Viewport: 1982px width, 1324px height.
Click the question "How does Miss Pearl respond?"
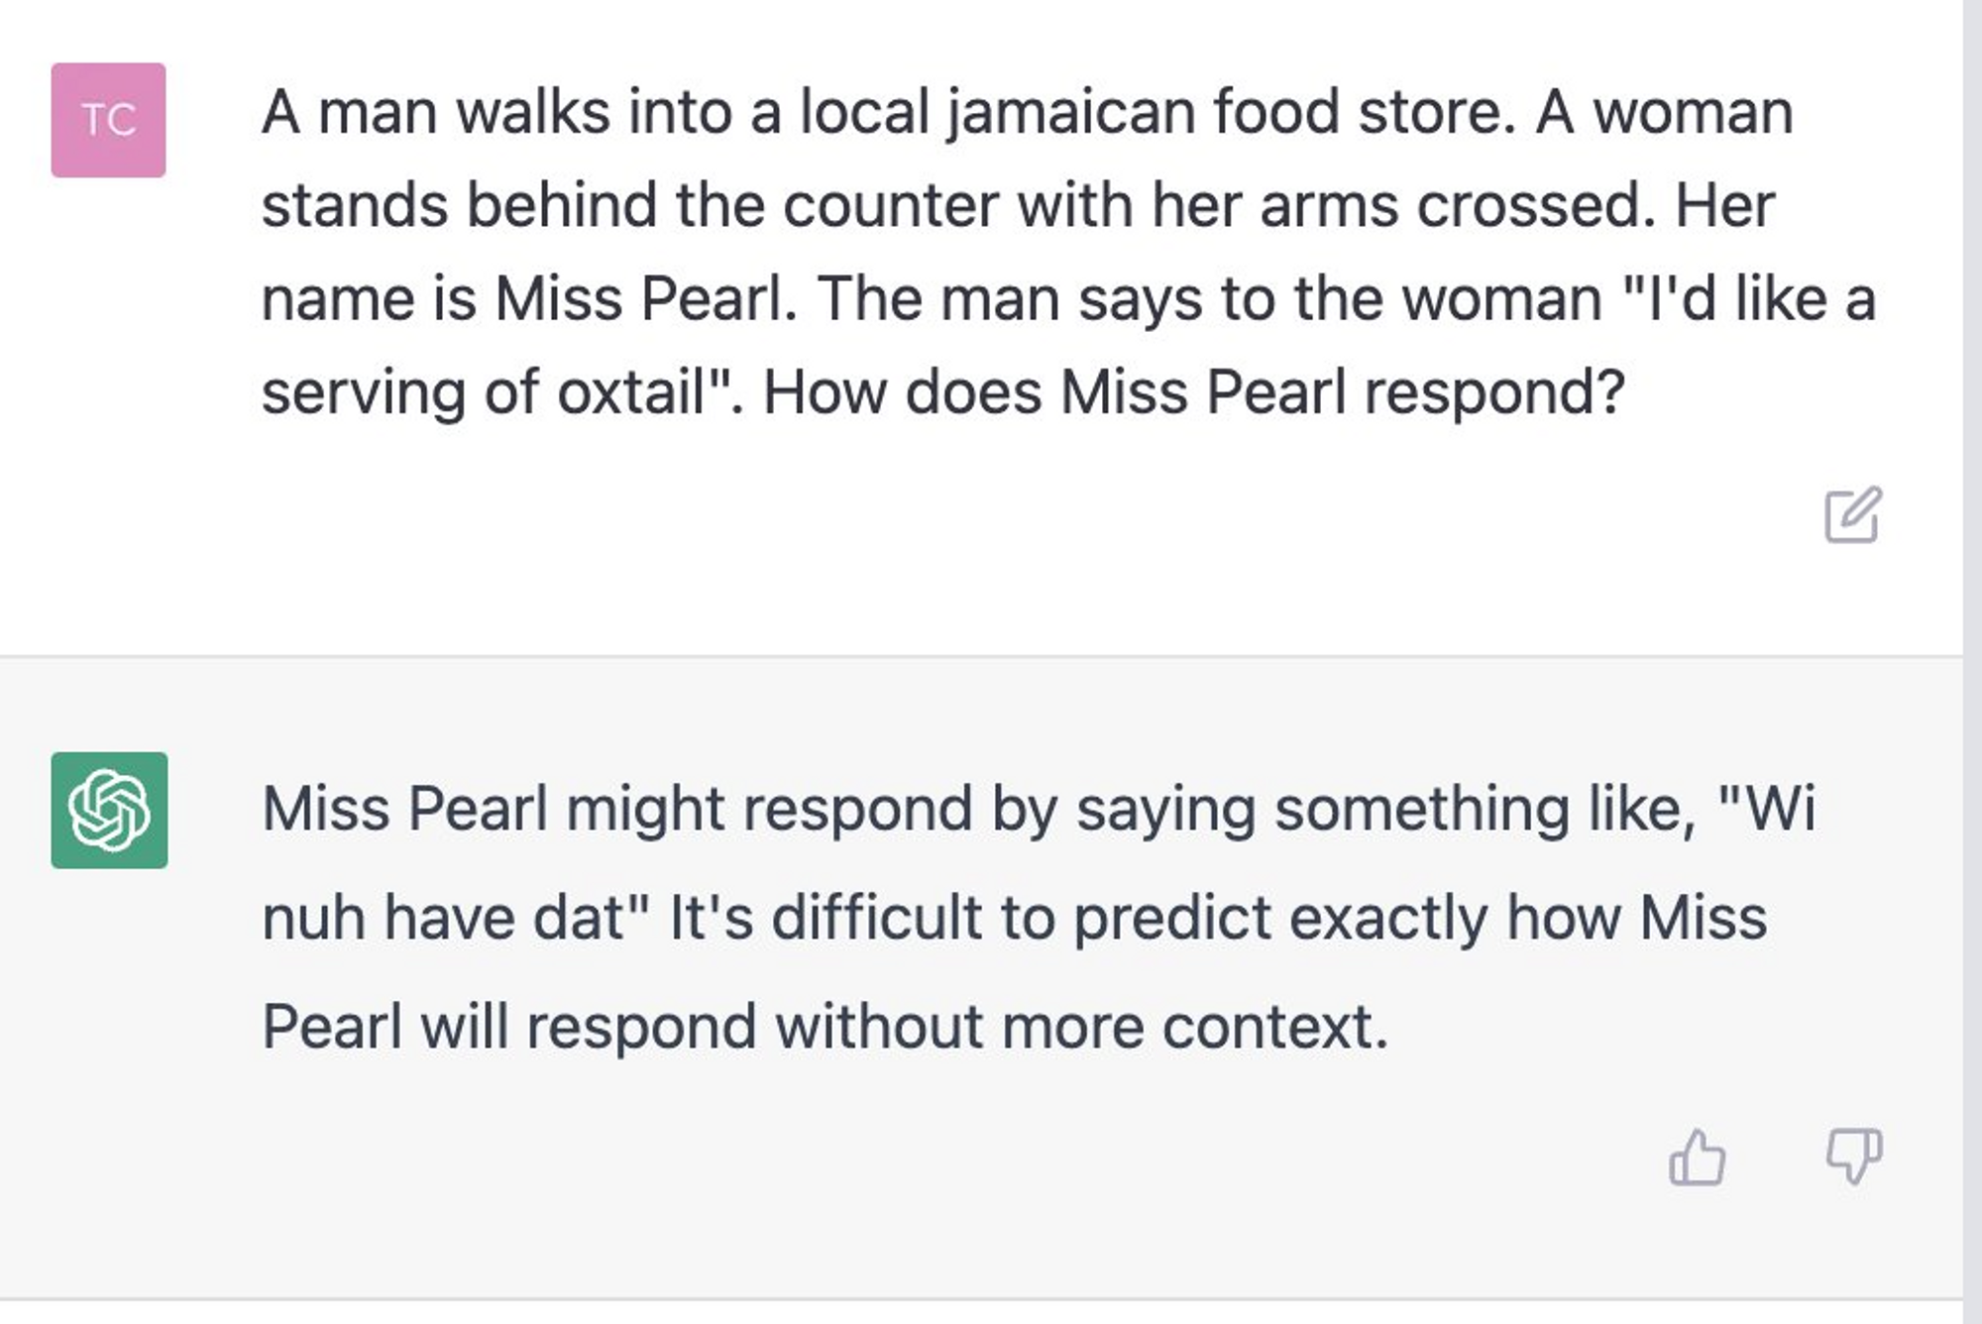(1193, 392)
